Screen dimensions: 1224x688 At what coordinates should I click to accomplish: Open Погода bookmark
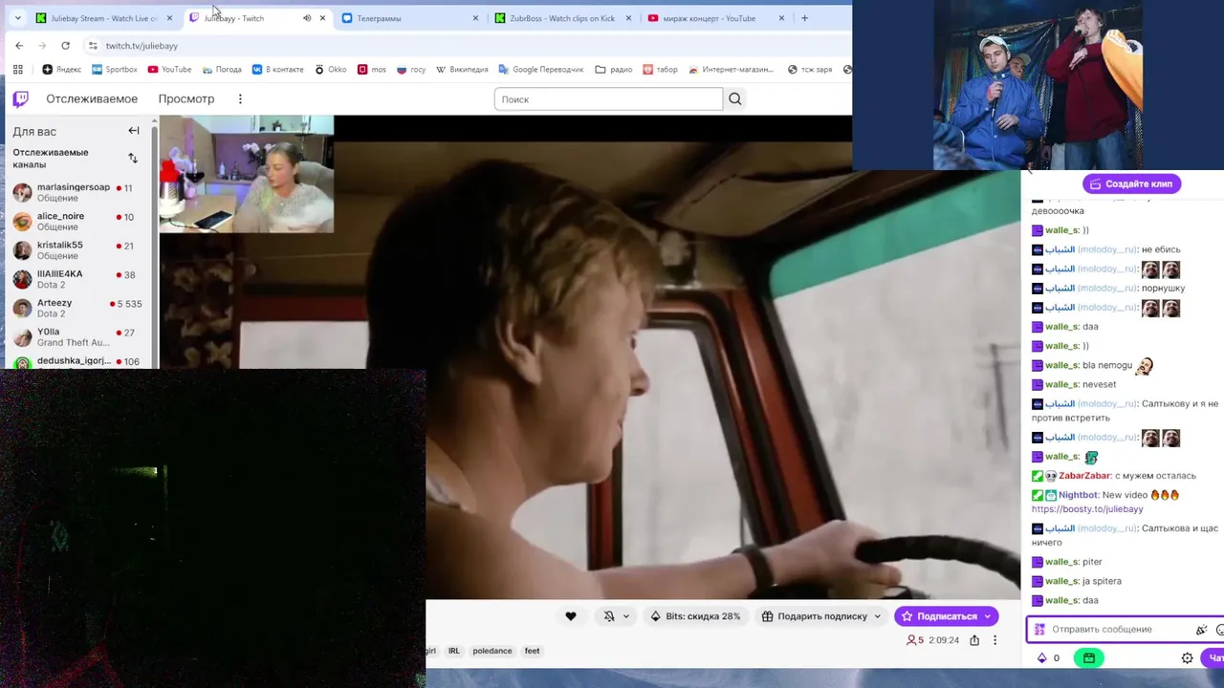tap(222, 69)
